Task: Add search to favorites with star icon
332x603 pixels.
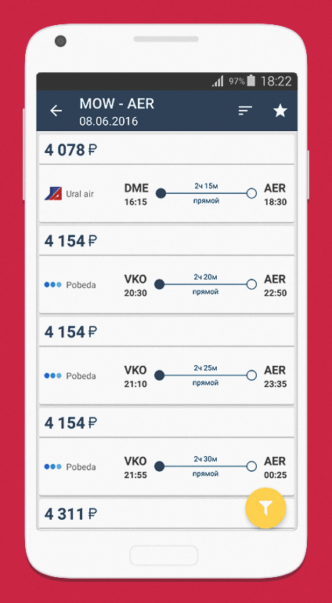Action: [x=280, y=111]
